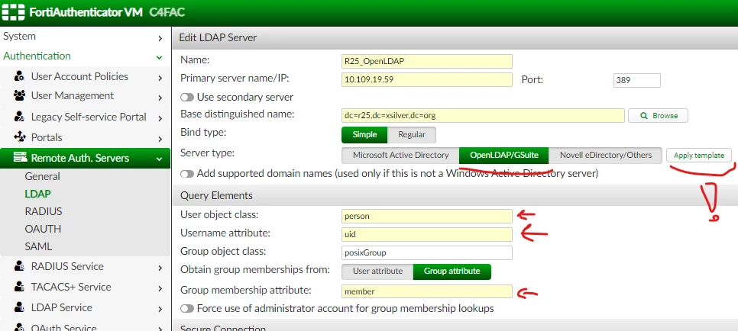Viewport: 738px width, 331px height.
Task: Select OpenLDAP/GSuite server type
Action: (x=503, y=155)
